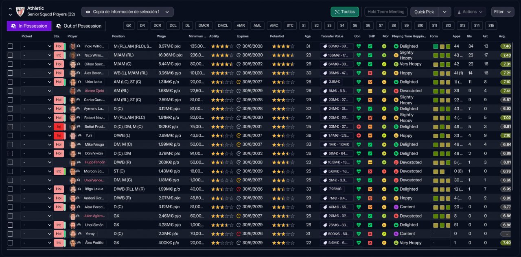Click Iñaki Williams' first green form square
521x257 pixels.
click(436, 46)
